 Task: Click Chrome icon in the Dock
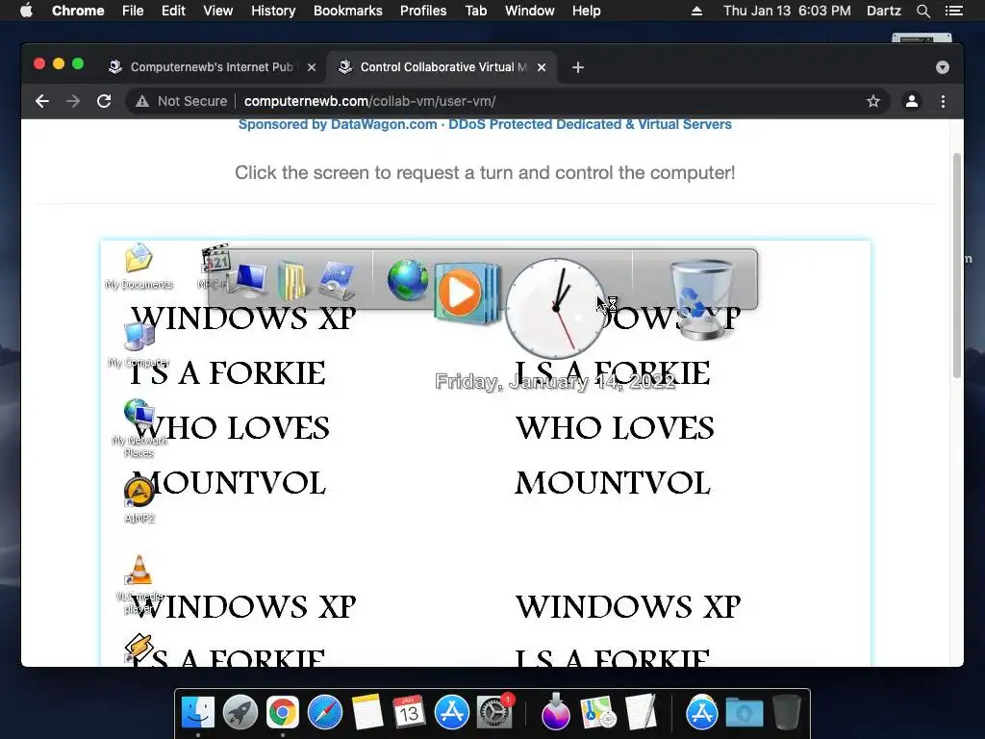[x=283, y=713]
